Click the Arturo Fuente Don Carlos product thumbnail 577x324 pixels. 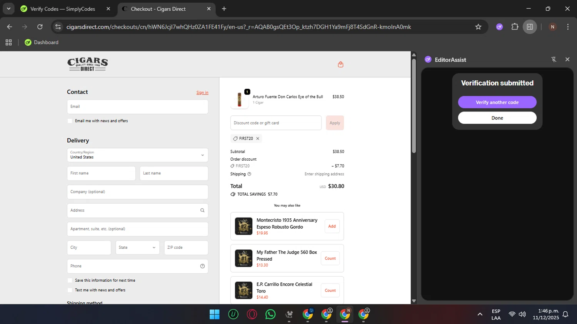tap(239, 100)
